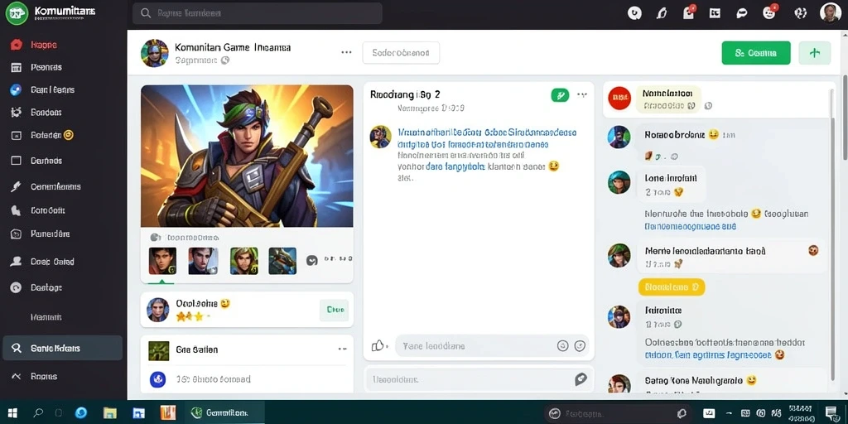Click the globe icon in top bar

(801, 13)
